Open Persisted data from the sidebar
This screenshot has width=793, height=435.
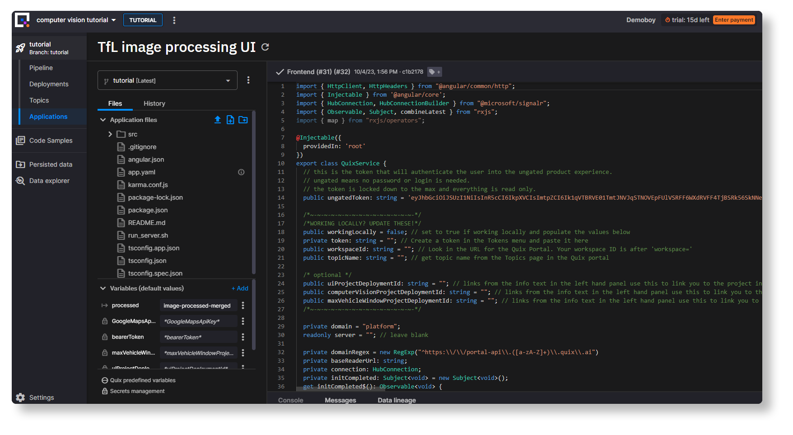pos(51,164)
